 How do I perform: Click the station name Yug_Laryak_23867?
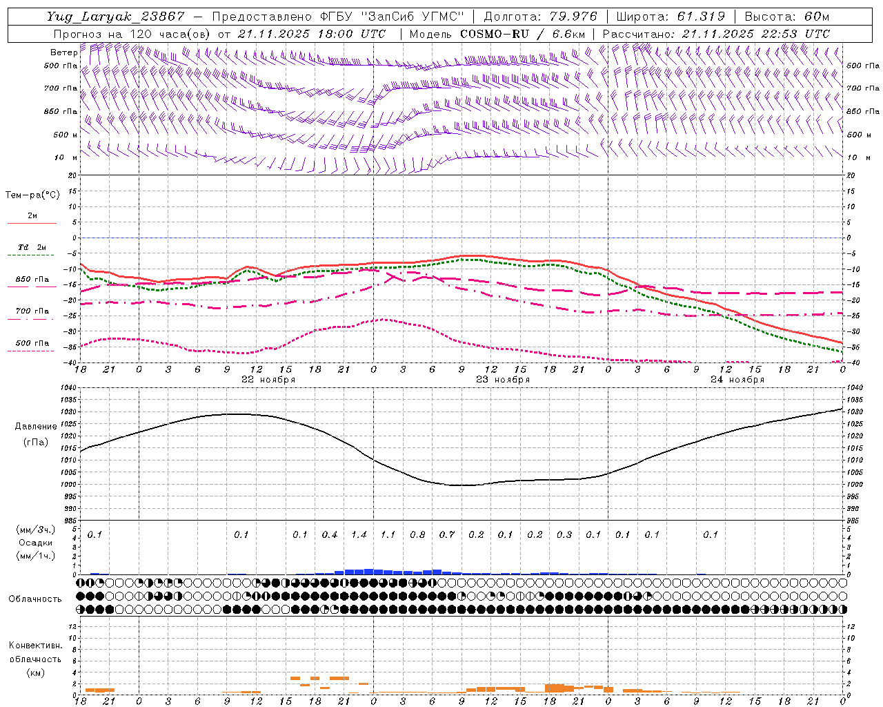(115, 17)
